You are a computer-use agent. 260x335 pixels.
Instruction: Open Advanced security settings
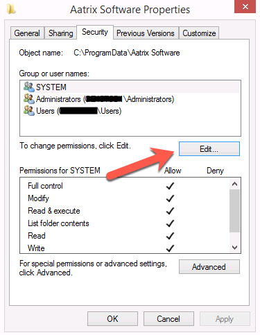tap(209, 267)
